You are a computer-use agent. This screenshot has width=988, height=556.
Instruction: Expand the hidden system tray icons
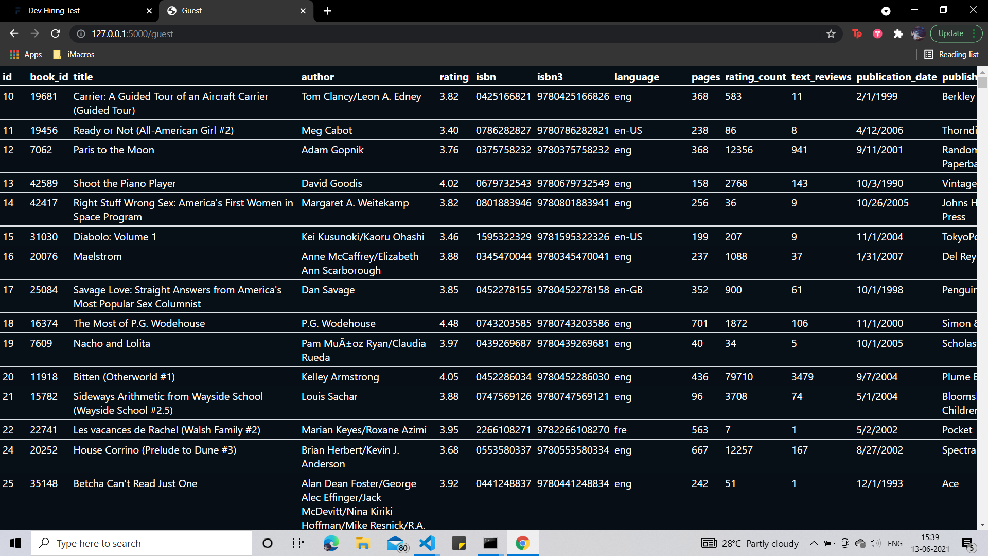814,543
